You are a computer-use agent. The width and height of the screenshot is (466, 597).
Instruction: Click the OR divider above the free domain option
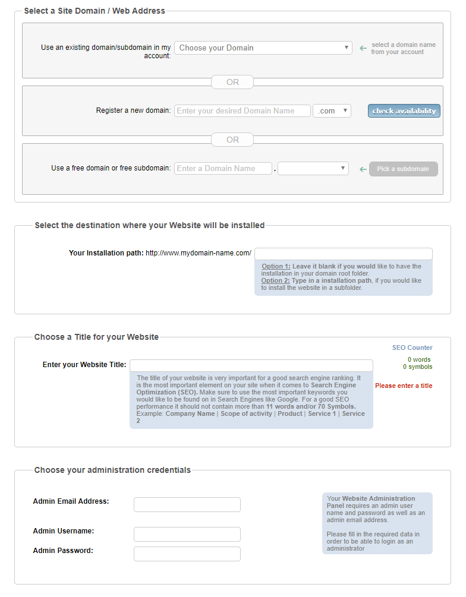point(232,140)
